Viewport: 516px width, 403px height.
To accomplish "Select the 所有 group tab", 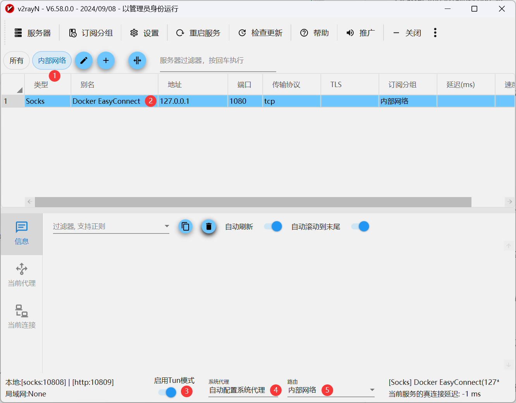I will [x=17, y=61].
